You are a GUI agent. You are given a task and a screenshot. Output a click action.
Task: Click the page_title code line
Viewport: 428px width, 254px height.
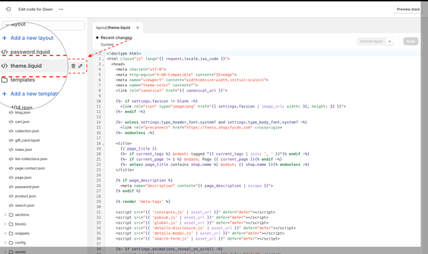point(138,148)
